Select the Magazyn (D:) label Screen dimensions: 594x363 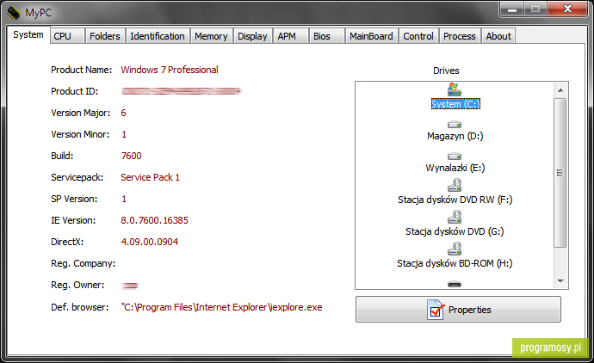[x=455, y=136]
